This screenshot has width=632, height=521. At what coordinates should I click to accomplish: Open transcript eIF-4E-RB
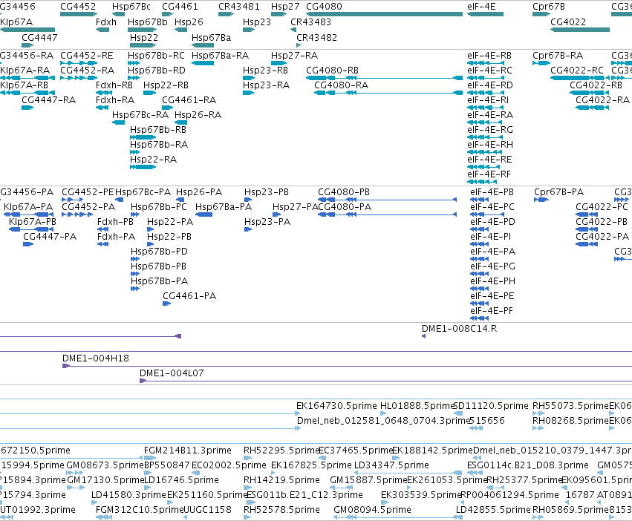point(489,56)
